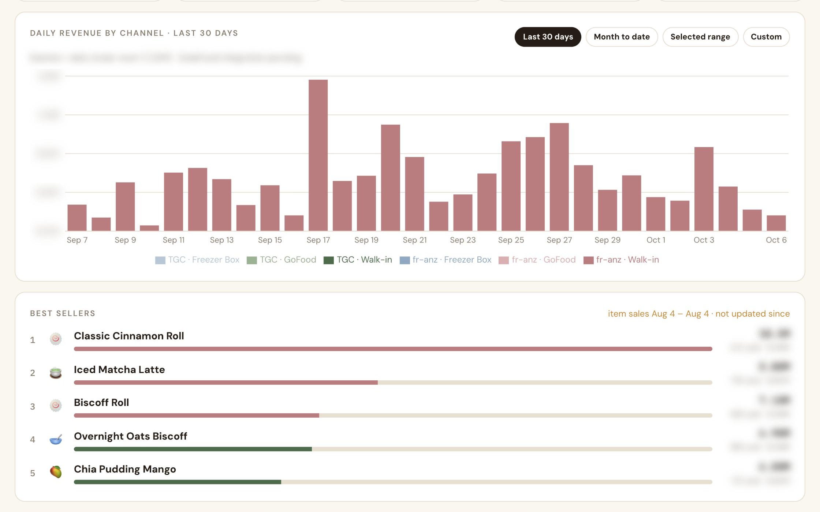Click the Iced Matcha Latte title
The width and height of the screenshot is (820, 512).
119,369
